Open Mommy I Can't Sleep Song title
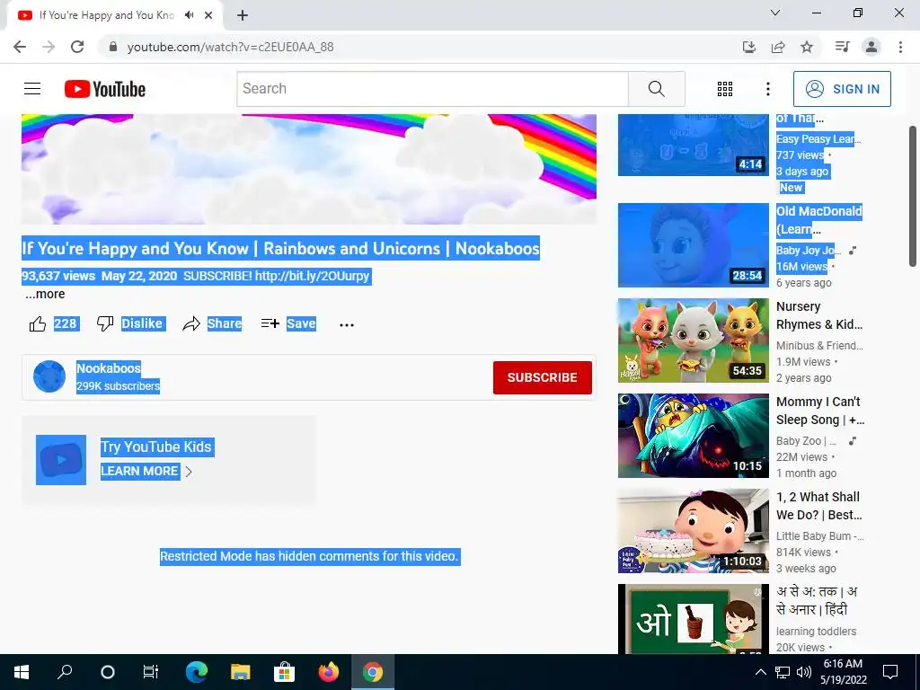 [820, 411]
